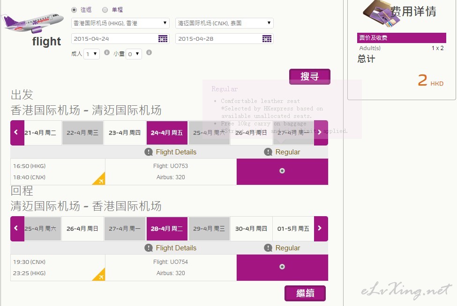Select return date tab 26-4月 周日

click(x=82, y=229)
